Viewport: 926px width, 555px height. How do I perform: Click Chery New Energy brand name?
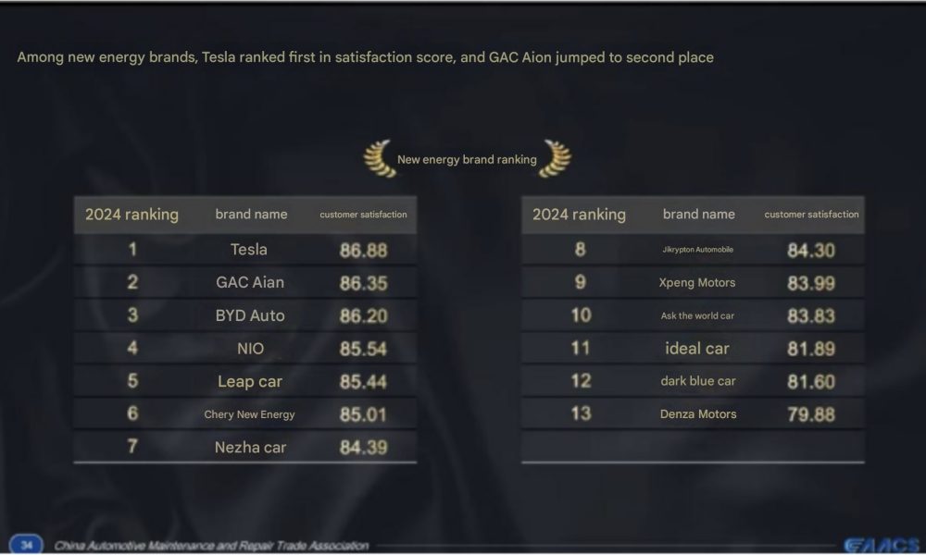(249, 414)
